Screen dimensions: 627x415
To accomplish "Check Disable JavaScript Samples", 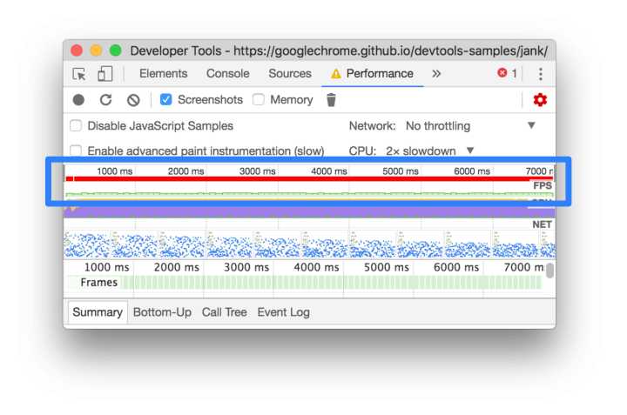I will 76,126.
